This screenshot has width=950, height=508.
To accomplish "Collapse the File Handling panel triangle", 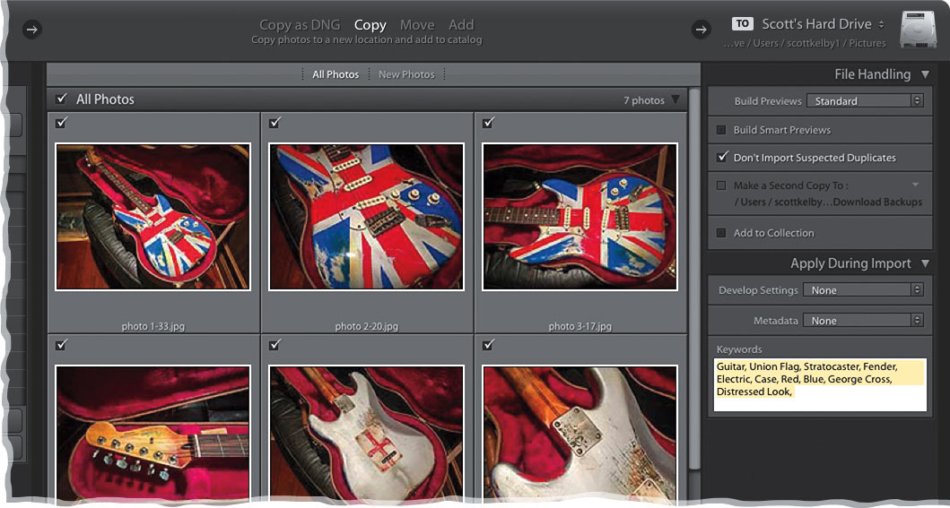I will tap(925, 74).
